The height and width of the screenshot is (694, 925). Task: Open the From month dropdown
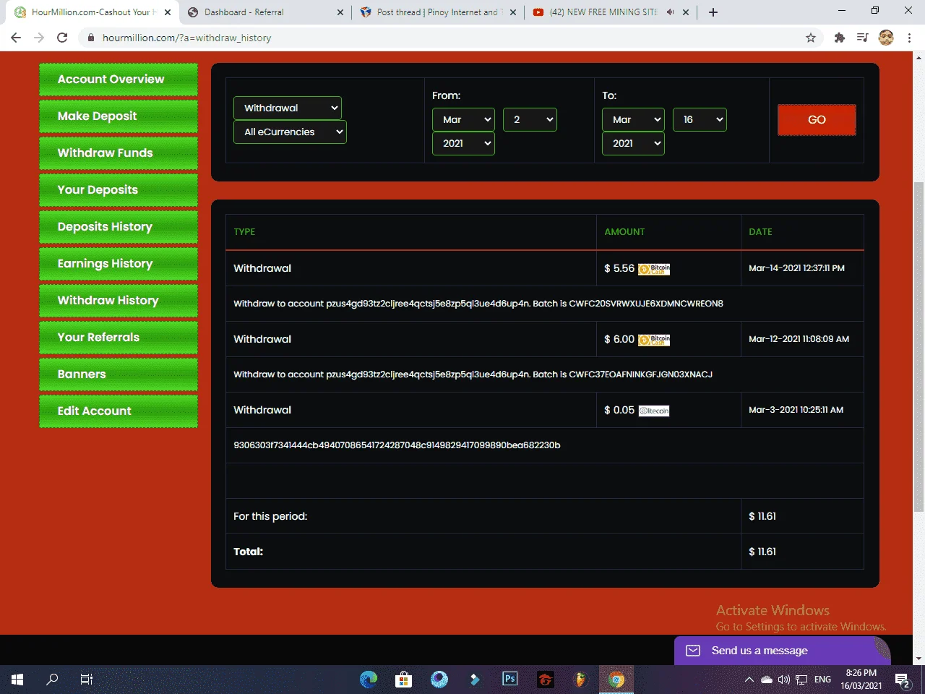pyautogui.click(x=463, y=119)
